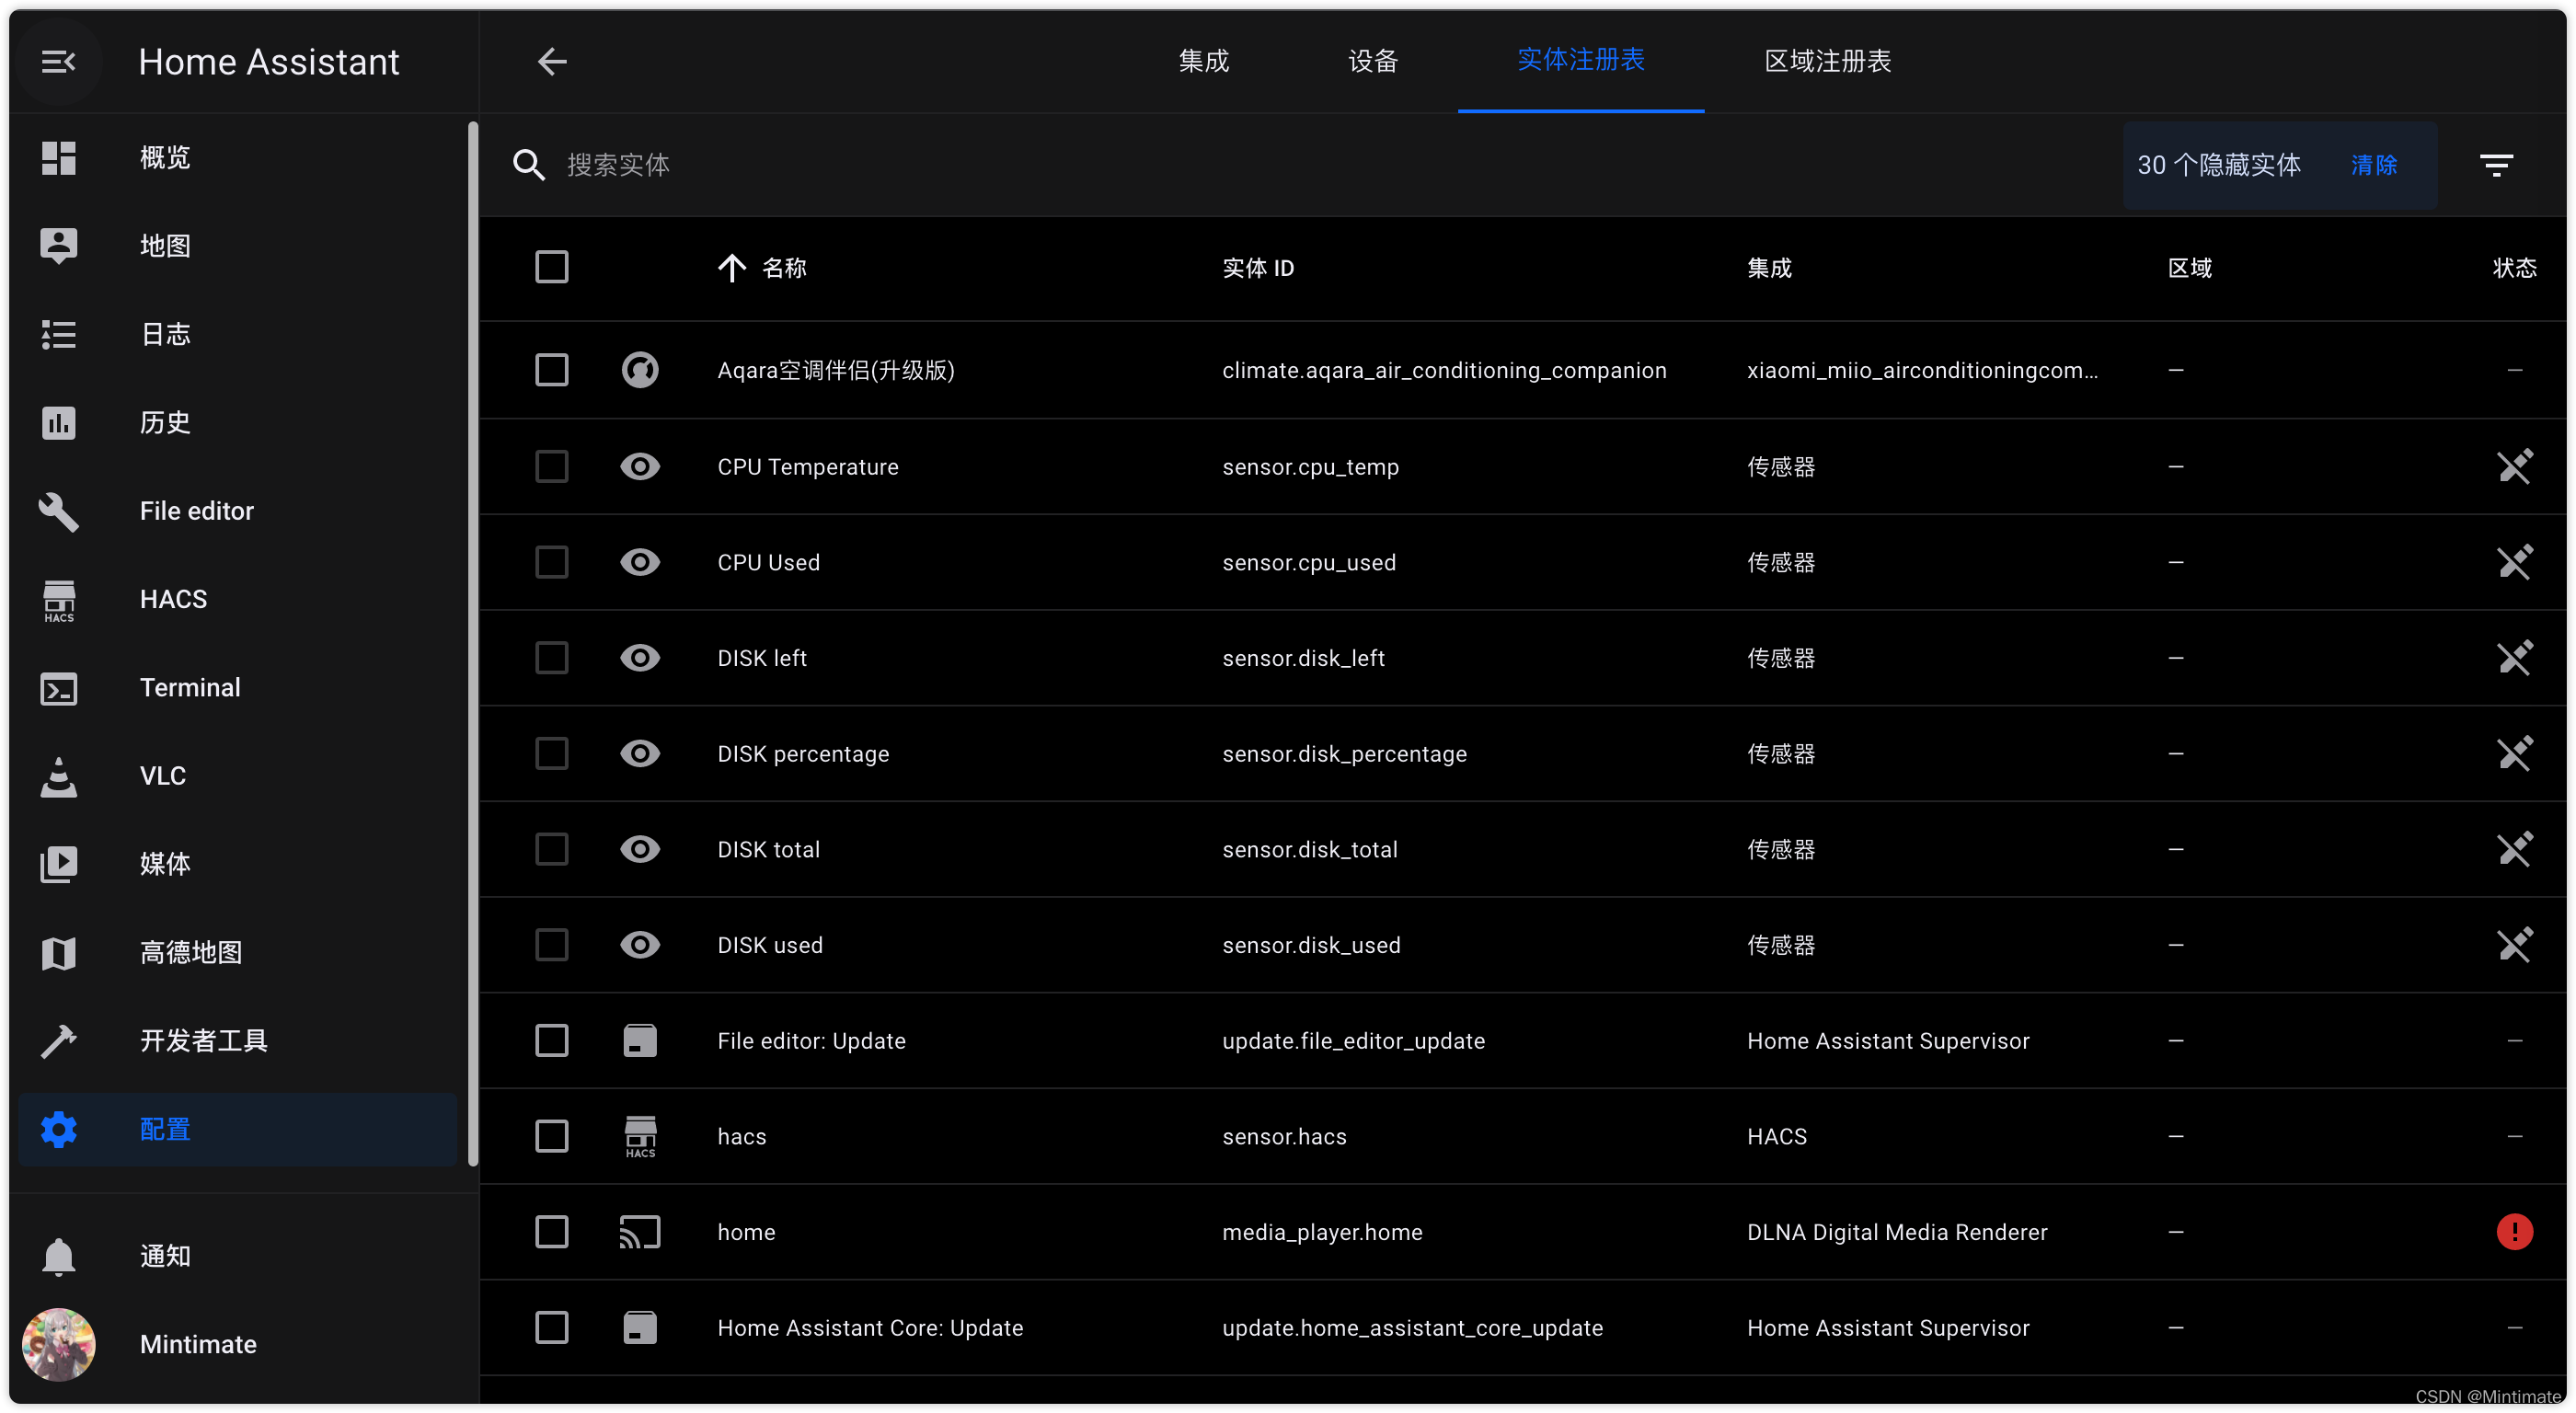Open the Mintimate user profile
Image resolution: width=2576 pixels, height=1413 pixels.
(x=197, y=1344)
